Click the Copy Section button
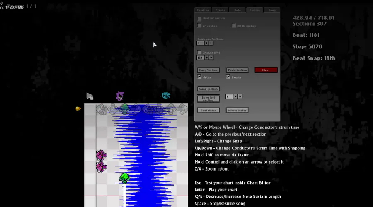Screen dimensions: 373x207 (208, 70)
